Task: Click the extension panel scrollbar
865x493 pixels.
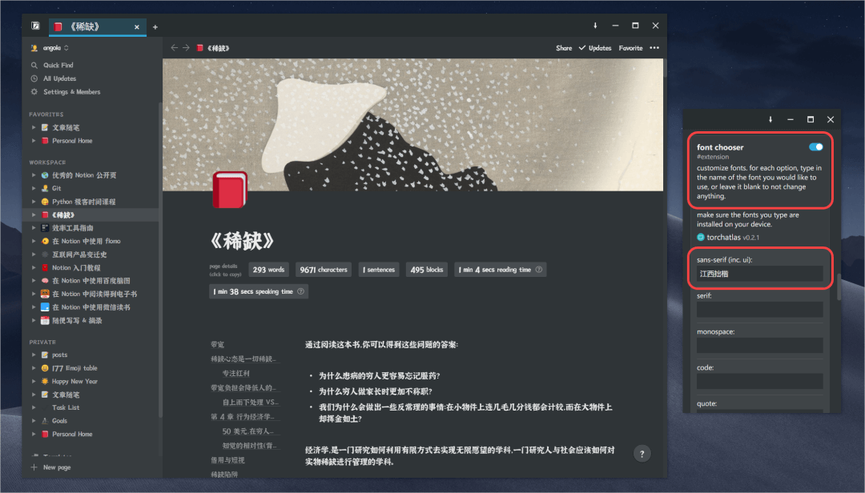Action: pos(839,287)
